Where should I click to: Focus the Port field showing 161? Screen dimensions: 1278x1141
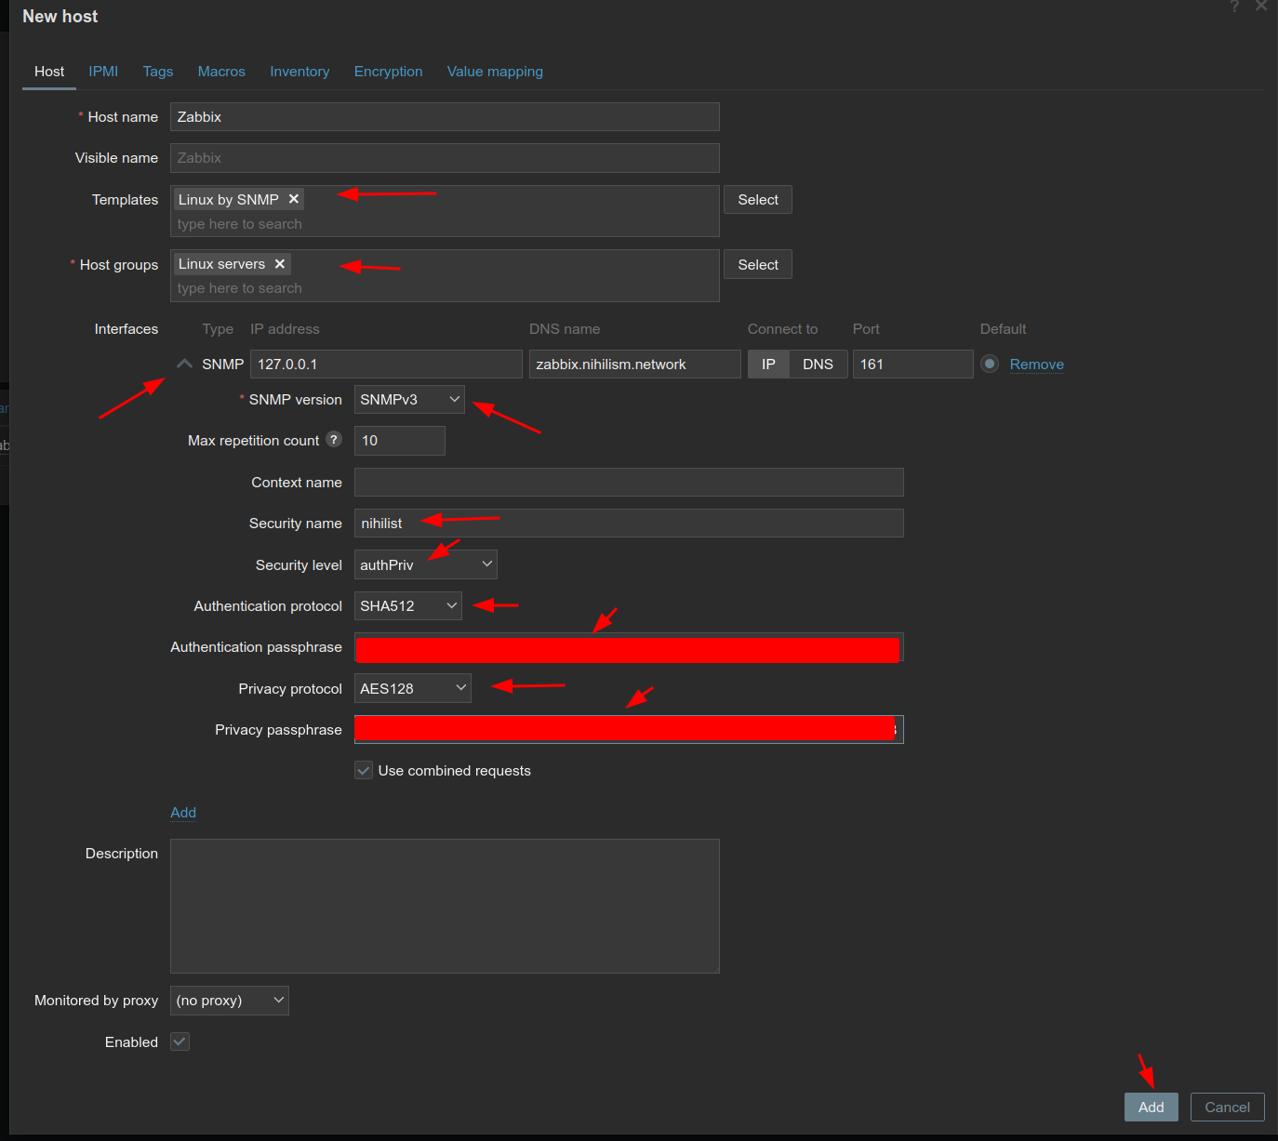pos(913,364)
